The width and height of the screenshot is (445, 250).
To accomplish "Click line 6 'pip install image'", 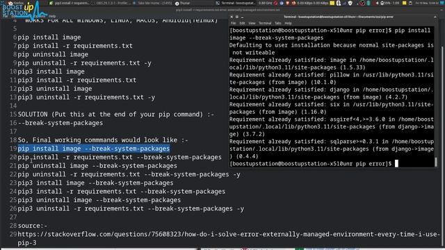I will 49,37.
